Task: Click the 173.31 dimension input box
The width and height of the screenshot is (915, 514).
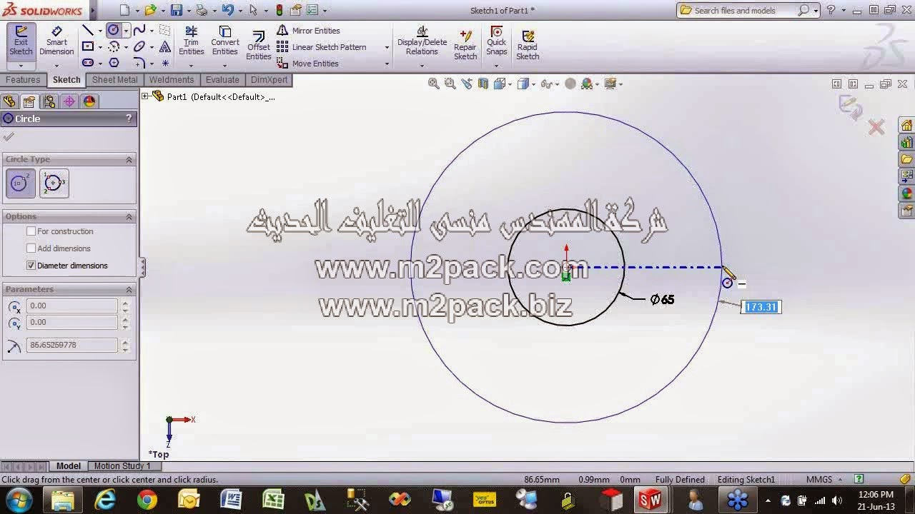Action: pyautogui.click(x=761, y=307)
